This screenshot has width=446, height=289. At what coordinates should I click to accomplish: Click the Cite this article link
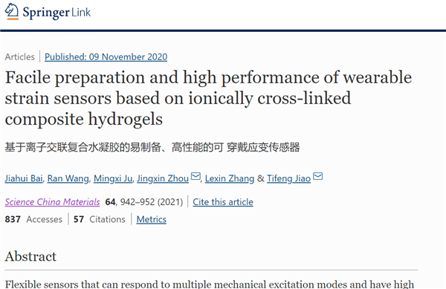tap(223, 202)
